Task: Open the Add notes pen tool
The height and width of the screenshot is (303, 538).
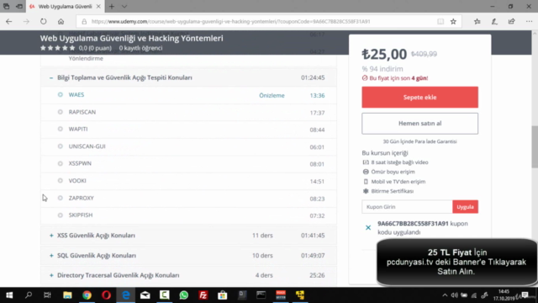Action: [494, 21]
